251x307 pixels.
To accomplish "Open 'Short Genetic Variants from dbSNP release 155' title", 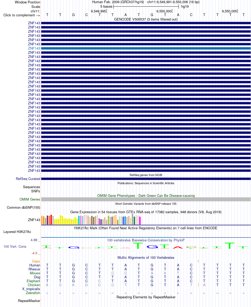I will 146,204.
